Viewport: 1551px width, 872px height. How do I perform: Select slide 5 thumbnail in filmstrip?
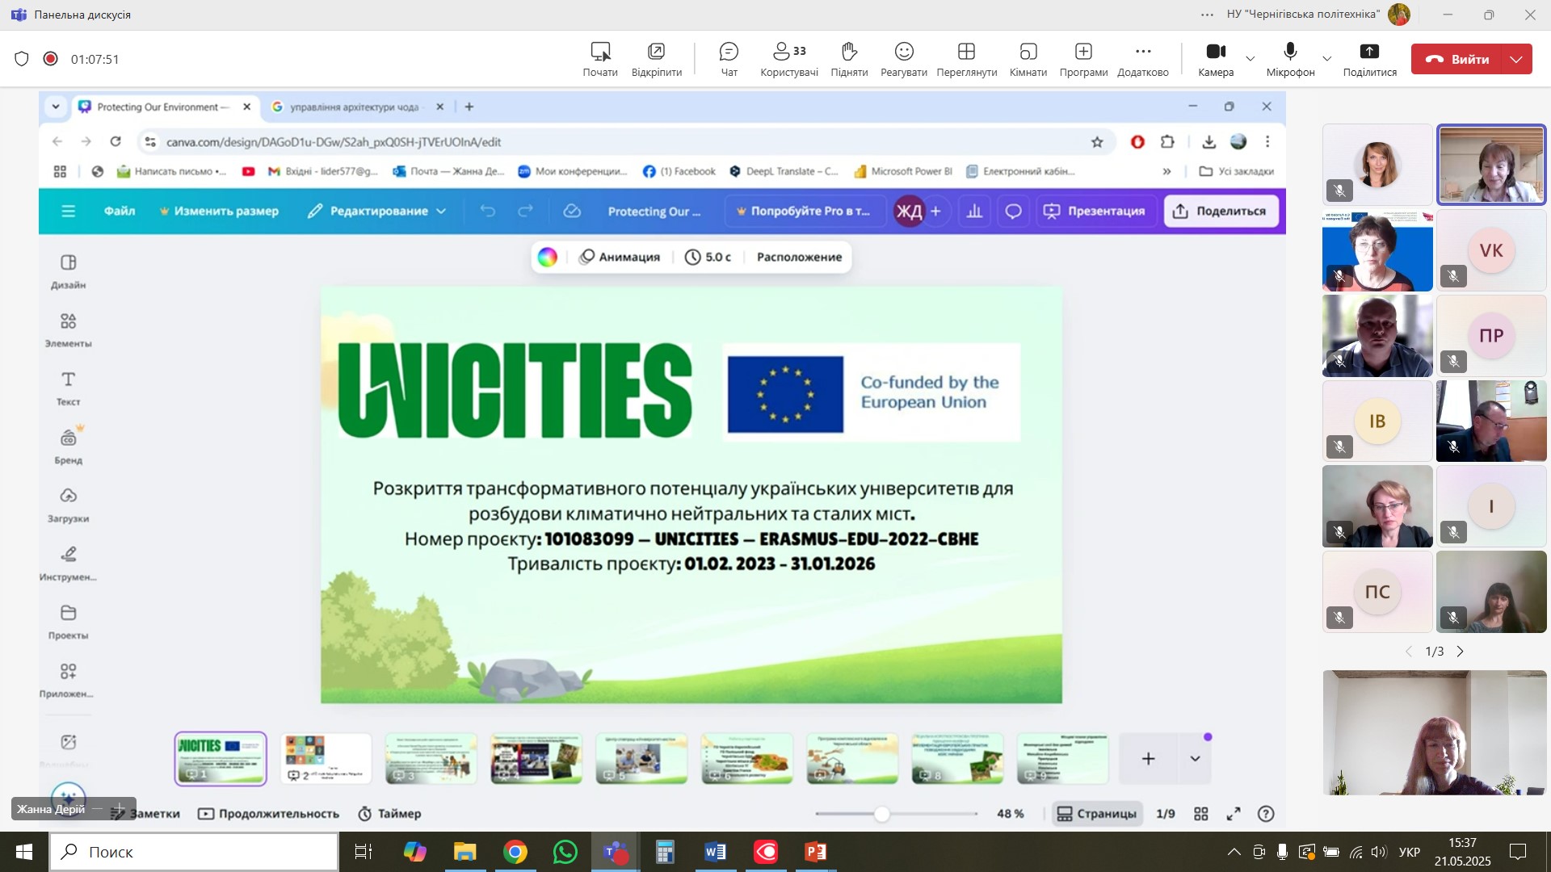(x=641, y=758)
